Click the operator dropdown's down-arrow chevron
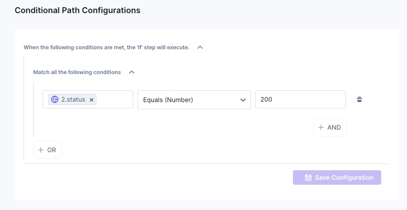 [x=243, y=100]
